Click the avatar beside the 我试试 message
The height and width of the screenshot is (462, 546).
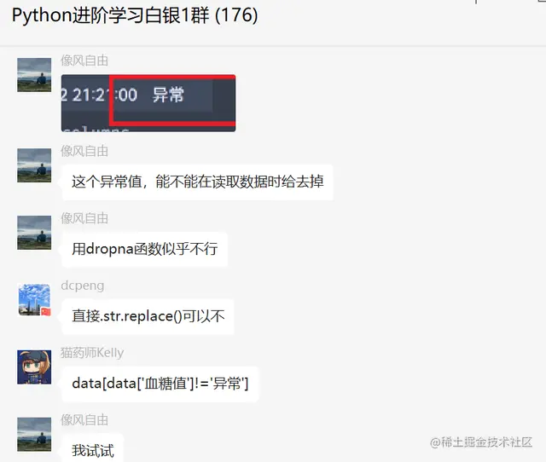click(34, 434)
